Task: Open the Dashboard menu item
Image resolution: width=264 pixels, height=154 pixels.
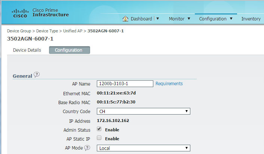Action: click(141, 19)
